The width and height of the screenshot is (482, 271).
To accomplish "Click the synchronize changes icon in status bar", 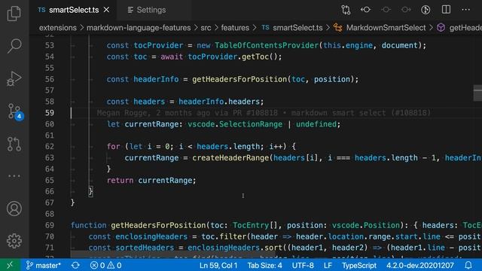I will pyautogui.click(x=75, y=265).
